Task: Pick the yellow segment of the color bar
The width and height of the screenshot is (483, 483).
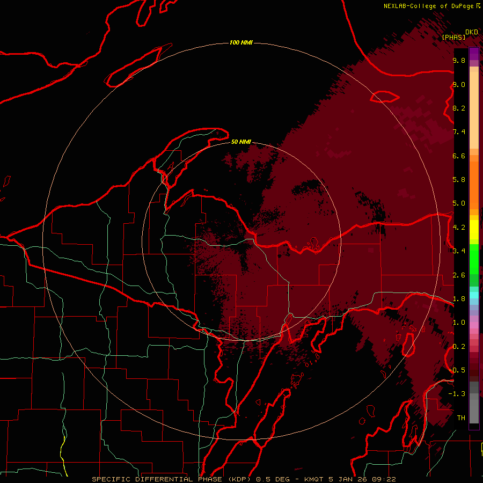Action: [x=474, y=229]
